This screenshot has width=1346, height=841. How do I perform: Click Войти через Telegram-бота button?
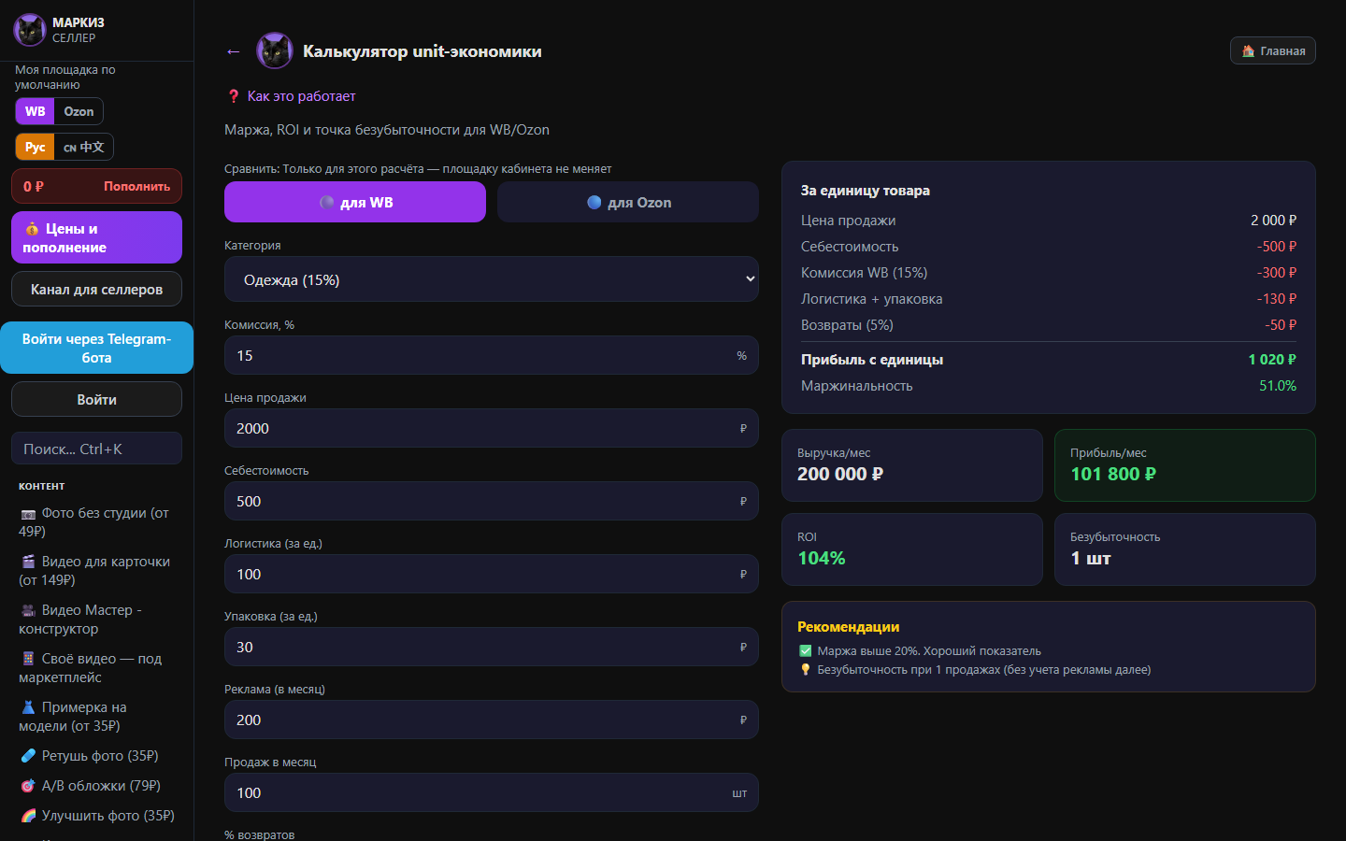click(96, 348)
